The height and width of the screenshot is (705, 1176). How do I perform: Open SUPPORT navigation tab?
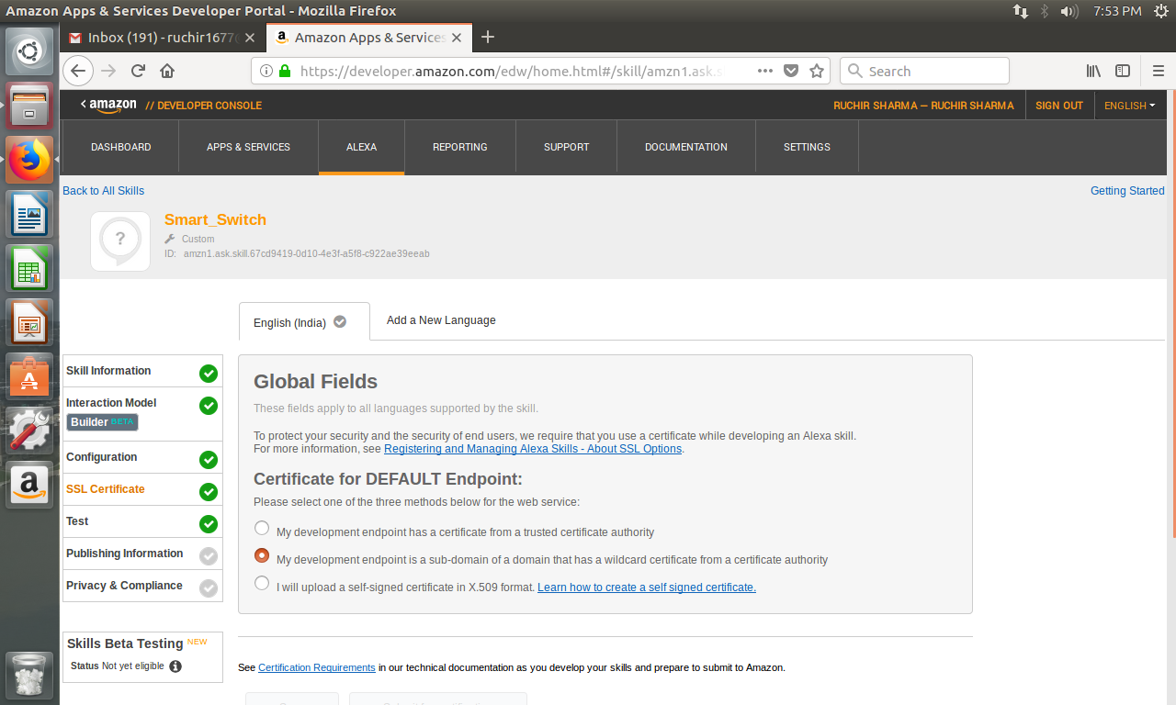point(566,147)
